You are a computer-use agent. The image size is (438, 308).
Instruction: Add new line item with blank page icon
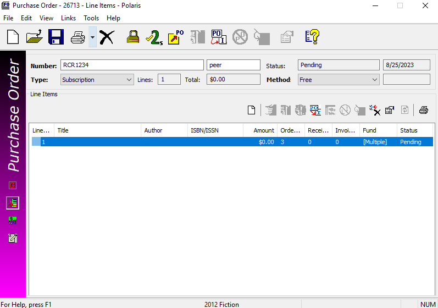pyautogui.click(x=251, y=110)
